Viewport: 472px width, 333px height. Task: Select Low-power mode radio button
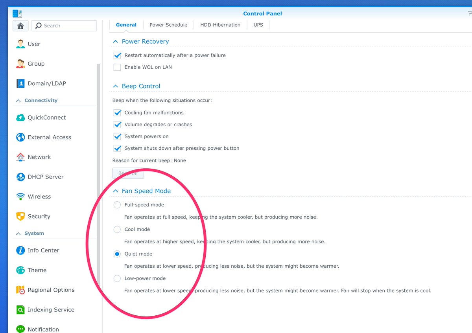coord(117,278)
